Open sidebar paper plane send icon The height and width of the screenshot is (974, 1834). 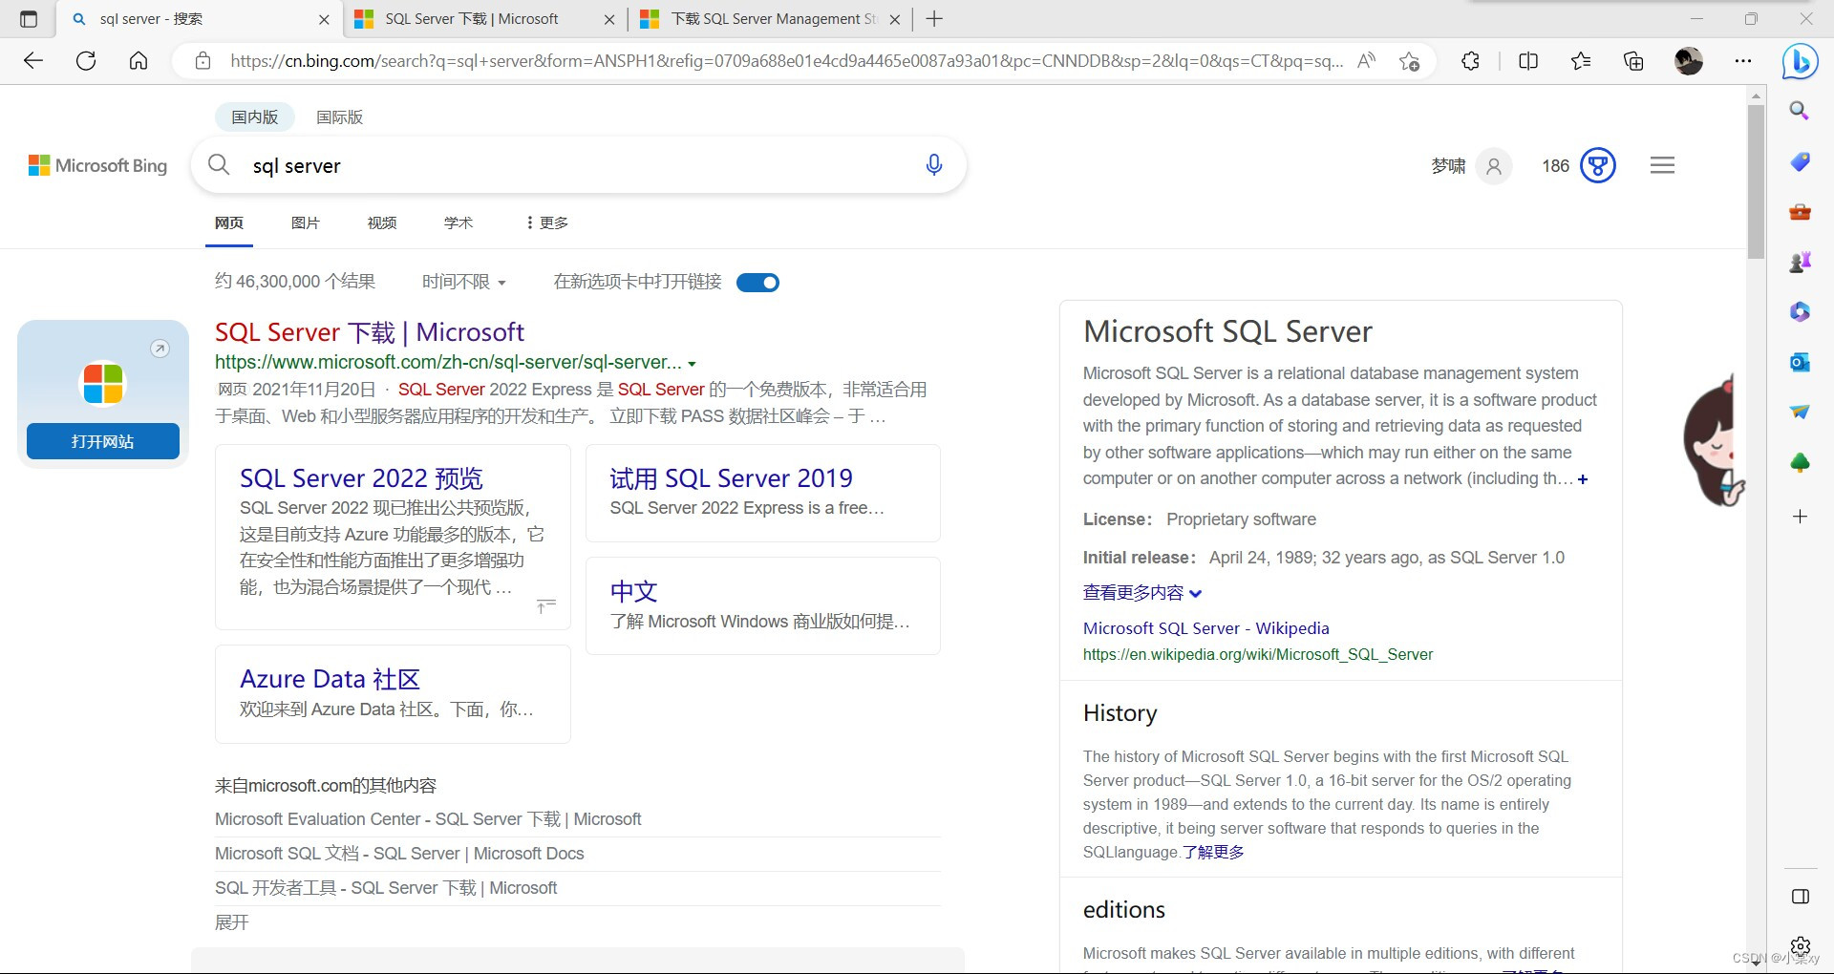pos(1800,412)
